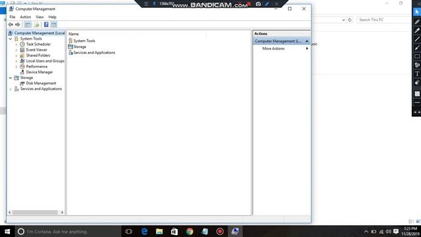This screenshot has width=421, height=237.
Task: Select Performance in the tree
Action: pos(37,66)
